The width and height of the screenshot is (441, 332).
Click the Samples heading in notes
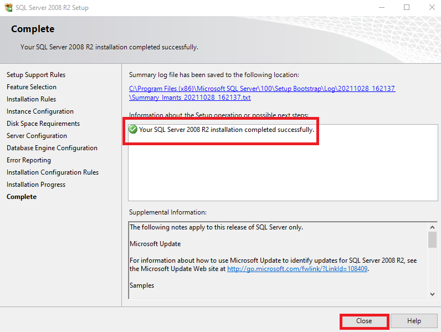[142, 285]
